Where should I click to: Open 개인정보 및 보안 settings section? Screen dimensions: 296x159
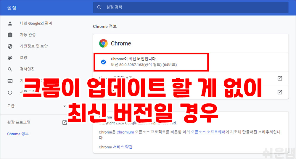[x=34, y=46]
